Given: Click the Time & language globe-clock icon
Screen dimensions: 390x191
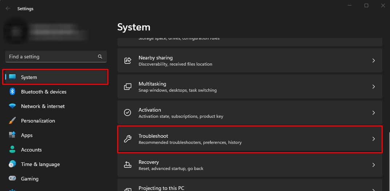Looking at the screenshot, I should tap(12, 164).
